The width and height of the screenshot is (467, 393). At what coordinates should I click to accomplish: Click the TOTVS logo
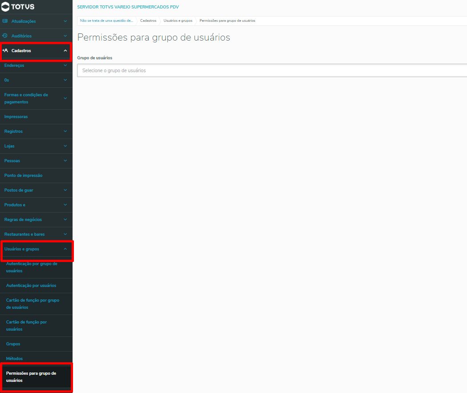click(18, 6)
